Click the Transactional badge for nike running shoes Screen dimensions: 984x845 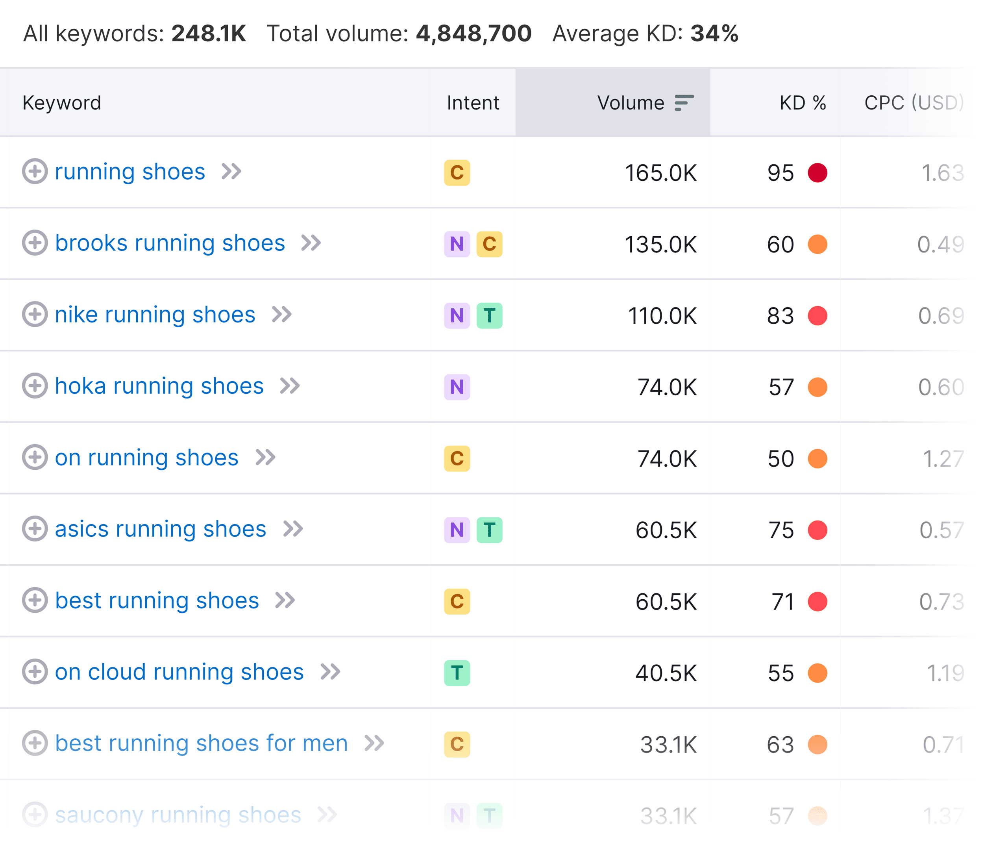[x=489, y=315]
